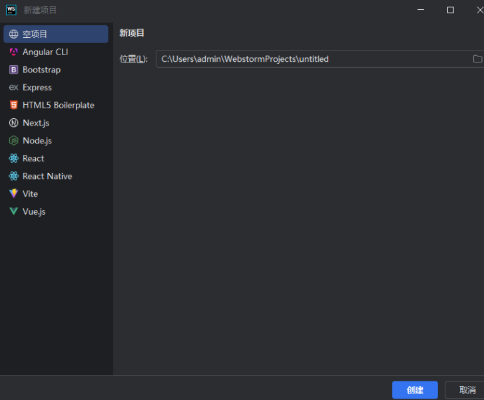Close the new project dialog
Viewport: 484px width, 400px height.
click(x=480, y=10)
